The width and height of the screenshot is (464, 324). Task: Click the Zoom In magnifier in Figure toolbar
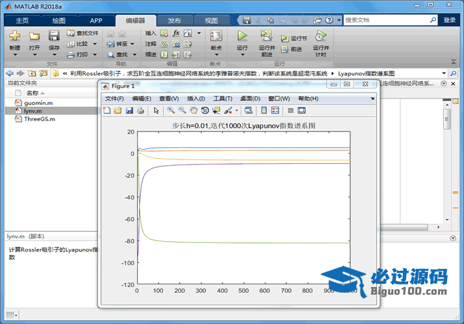[x=171, y=111]
